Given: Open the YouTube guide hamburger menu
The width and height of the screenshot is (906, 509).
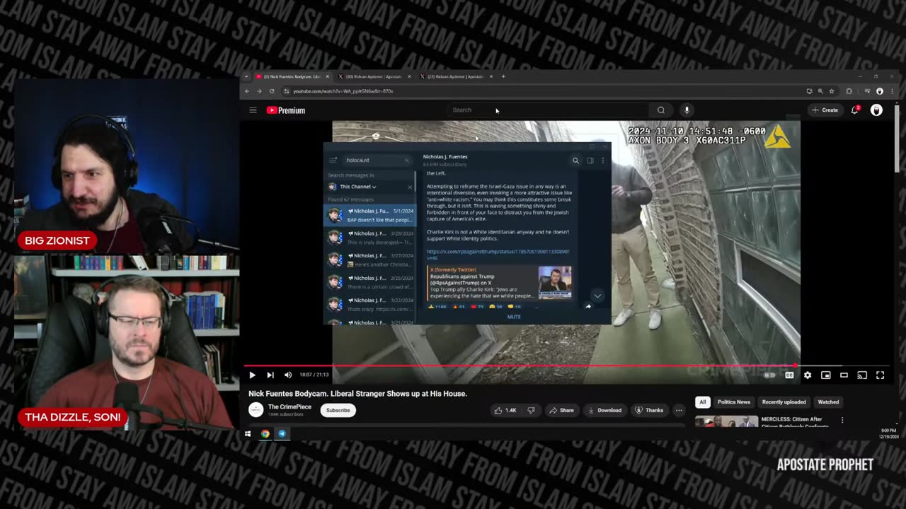Looking at the screenshot, I should (x=253, y=110).
